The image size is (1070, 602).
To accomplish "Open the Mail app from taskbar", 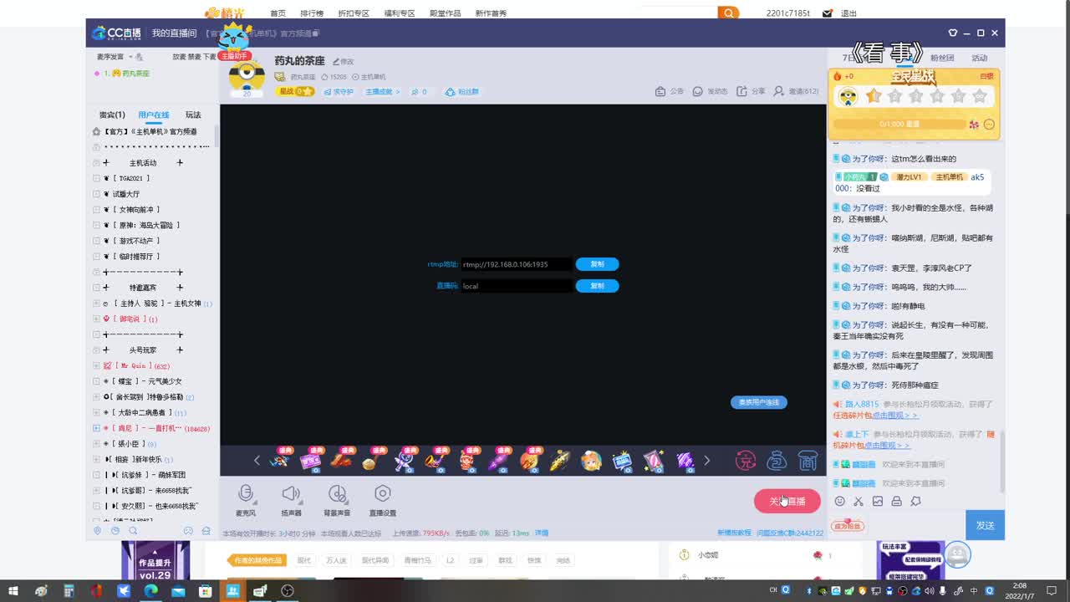I will 178,590.
